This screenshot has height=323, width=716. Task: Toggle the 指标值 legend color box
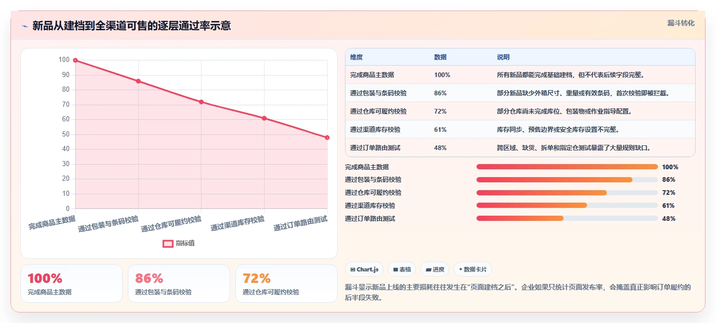coord(168,243)
